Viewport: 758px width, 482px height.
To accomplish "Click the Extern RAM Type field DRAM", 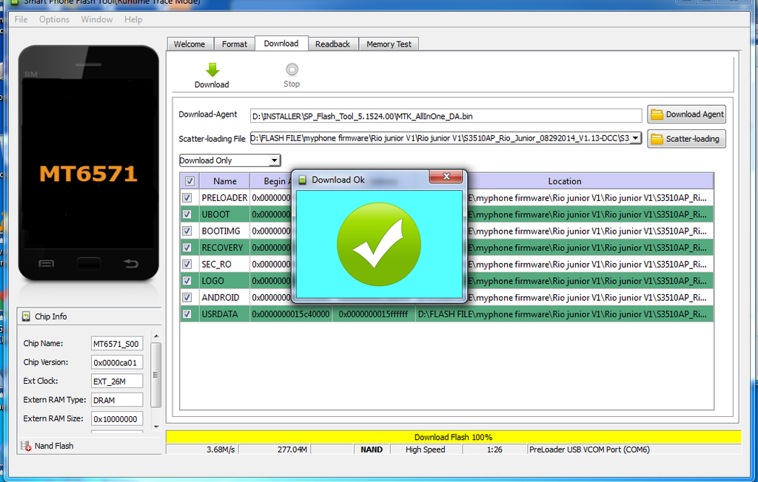I will click(117, 400).
